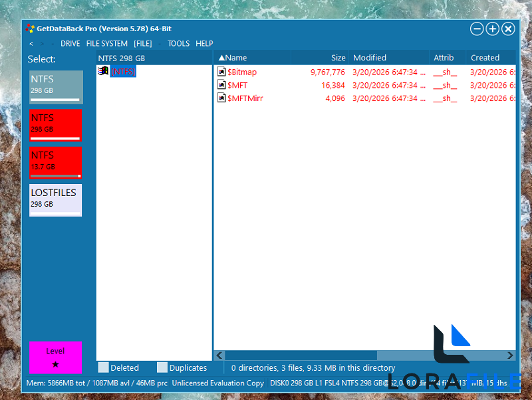This screenshot has height=400, width=532.
Task: Select the $MFTMirr file icon
Action: (222, 98)
